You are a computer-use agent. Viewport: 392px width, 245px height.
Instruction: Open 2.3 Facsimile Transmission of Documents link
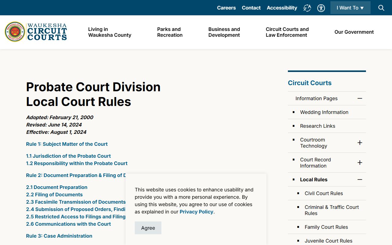[76, 202]
